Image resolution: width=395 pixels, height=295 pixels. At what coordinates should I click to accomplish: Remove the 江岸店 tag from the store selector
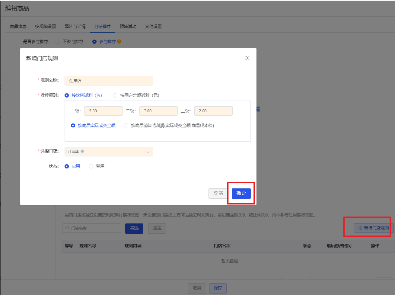click(x=82, y=152)
